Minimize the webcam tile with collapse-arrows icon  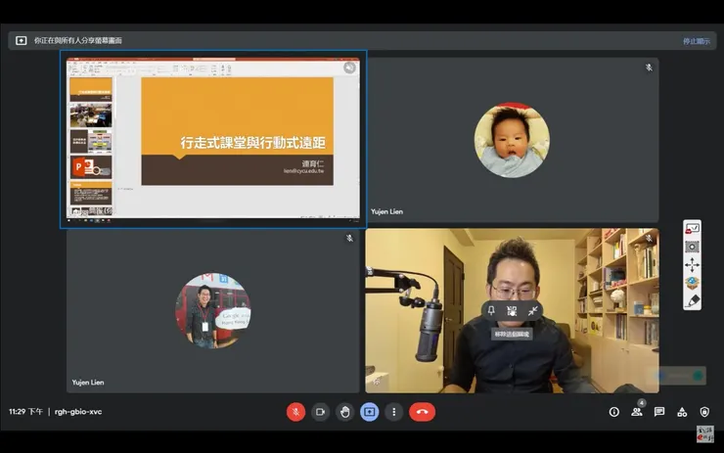532,311
